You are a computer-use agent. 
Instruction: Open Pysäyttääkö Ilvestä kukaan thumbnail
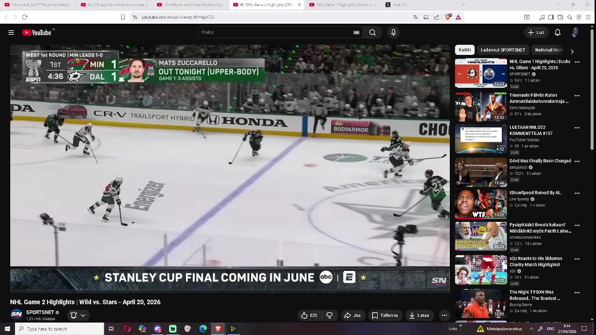click(481, 236)
